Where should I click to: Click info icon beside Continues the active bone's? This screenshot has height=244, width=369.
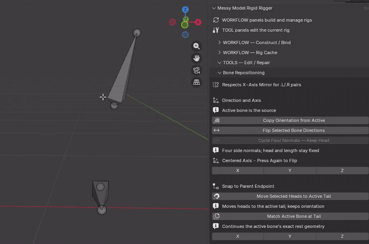(216, 226)
